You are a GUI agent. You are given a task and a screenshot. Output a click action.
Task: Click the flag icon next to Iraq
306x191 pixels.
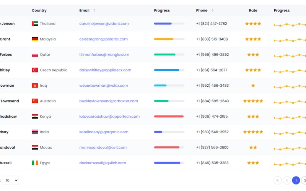click(35, 85)
